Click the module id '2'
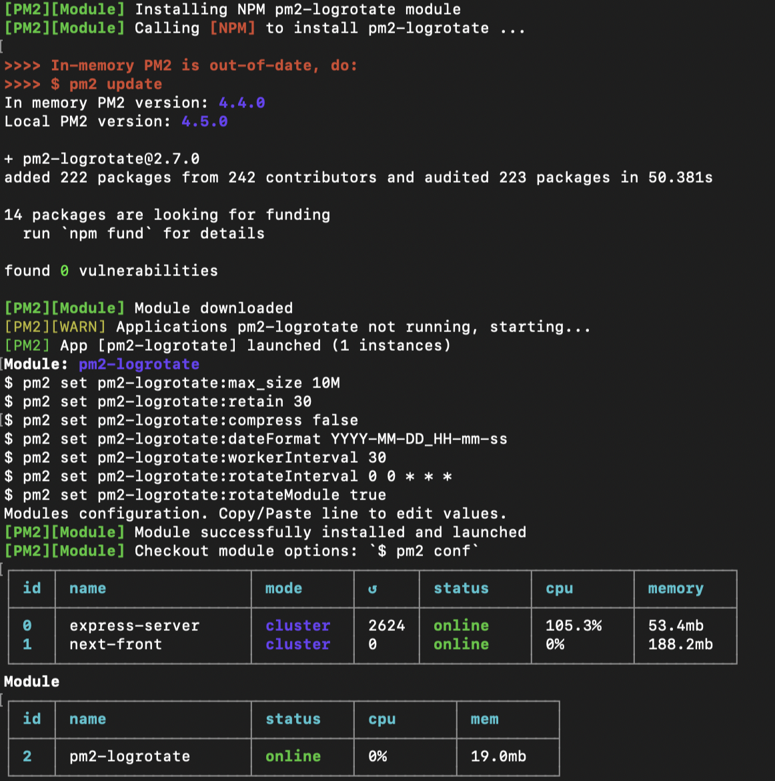 (x=27, y=756)
